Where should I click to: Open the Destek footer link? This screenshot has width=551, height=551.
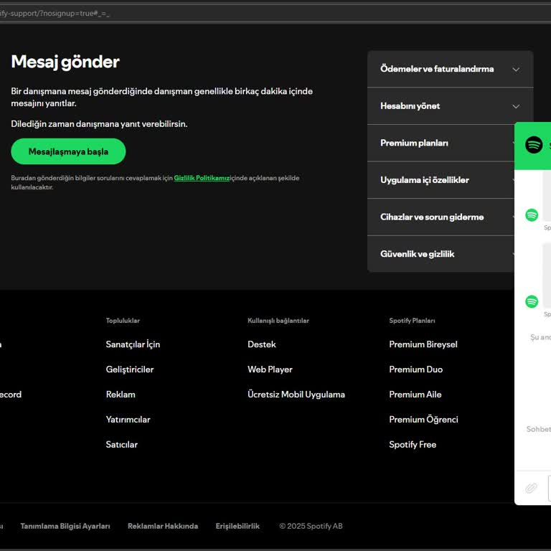coord(262,344)
